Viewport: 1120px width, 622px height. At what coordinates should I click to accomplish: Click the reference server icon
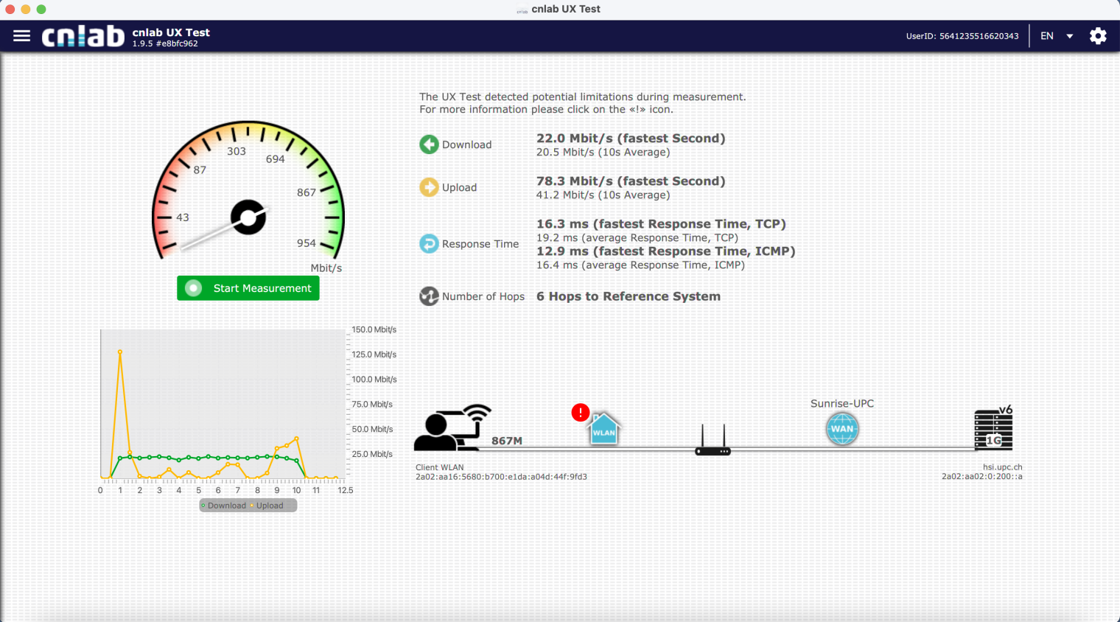pyautogui.click(x=993, y=429)
